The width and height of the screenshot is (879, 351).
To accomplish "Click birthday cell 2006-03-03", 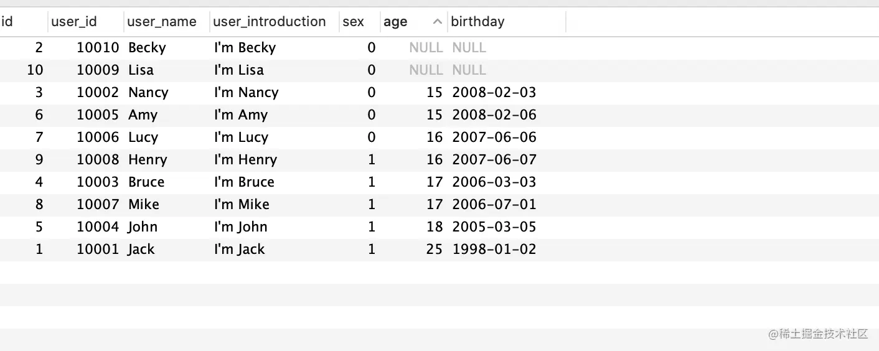I will pyautogui.click(x=494, y=182).
